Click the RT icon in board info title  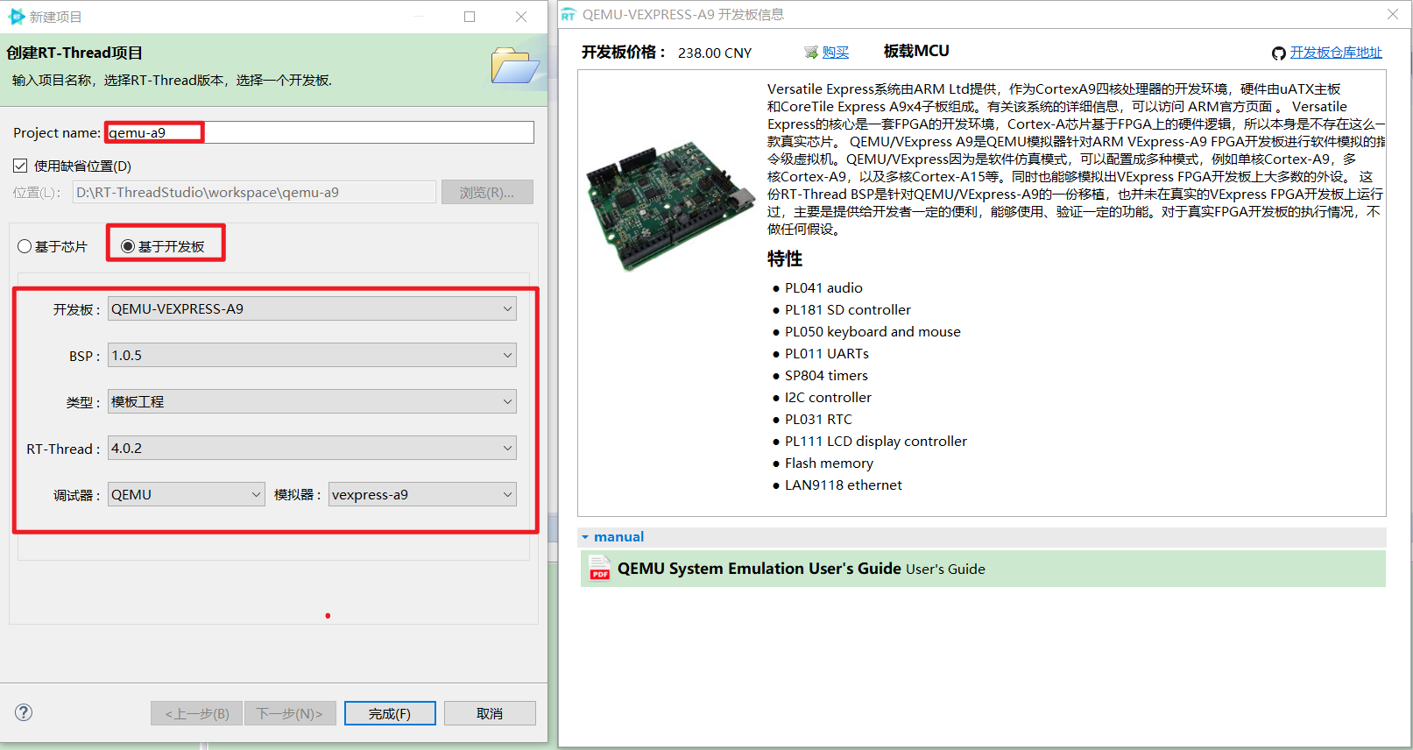(x=569, y=15)
